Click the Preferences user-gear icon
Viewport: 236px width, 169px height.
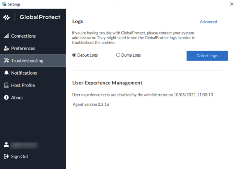pos(6,48)
